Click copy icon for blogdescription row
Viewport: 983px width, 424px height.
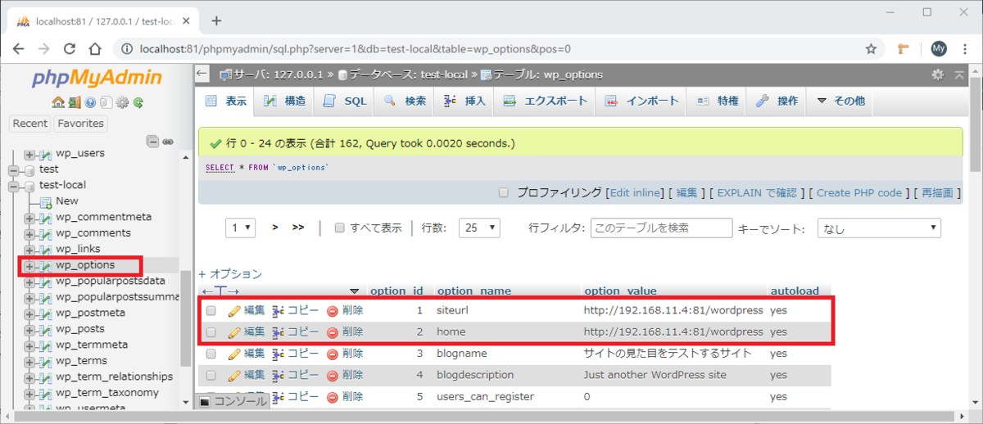pos(279,375)
